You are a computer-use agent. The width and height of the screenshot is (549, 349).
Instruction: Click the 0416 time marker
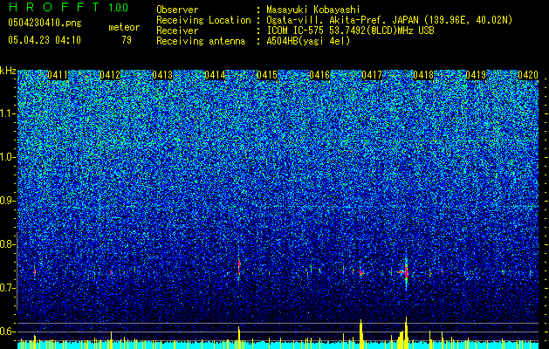[319, 75]
